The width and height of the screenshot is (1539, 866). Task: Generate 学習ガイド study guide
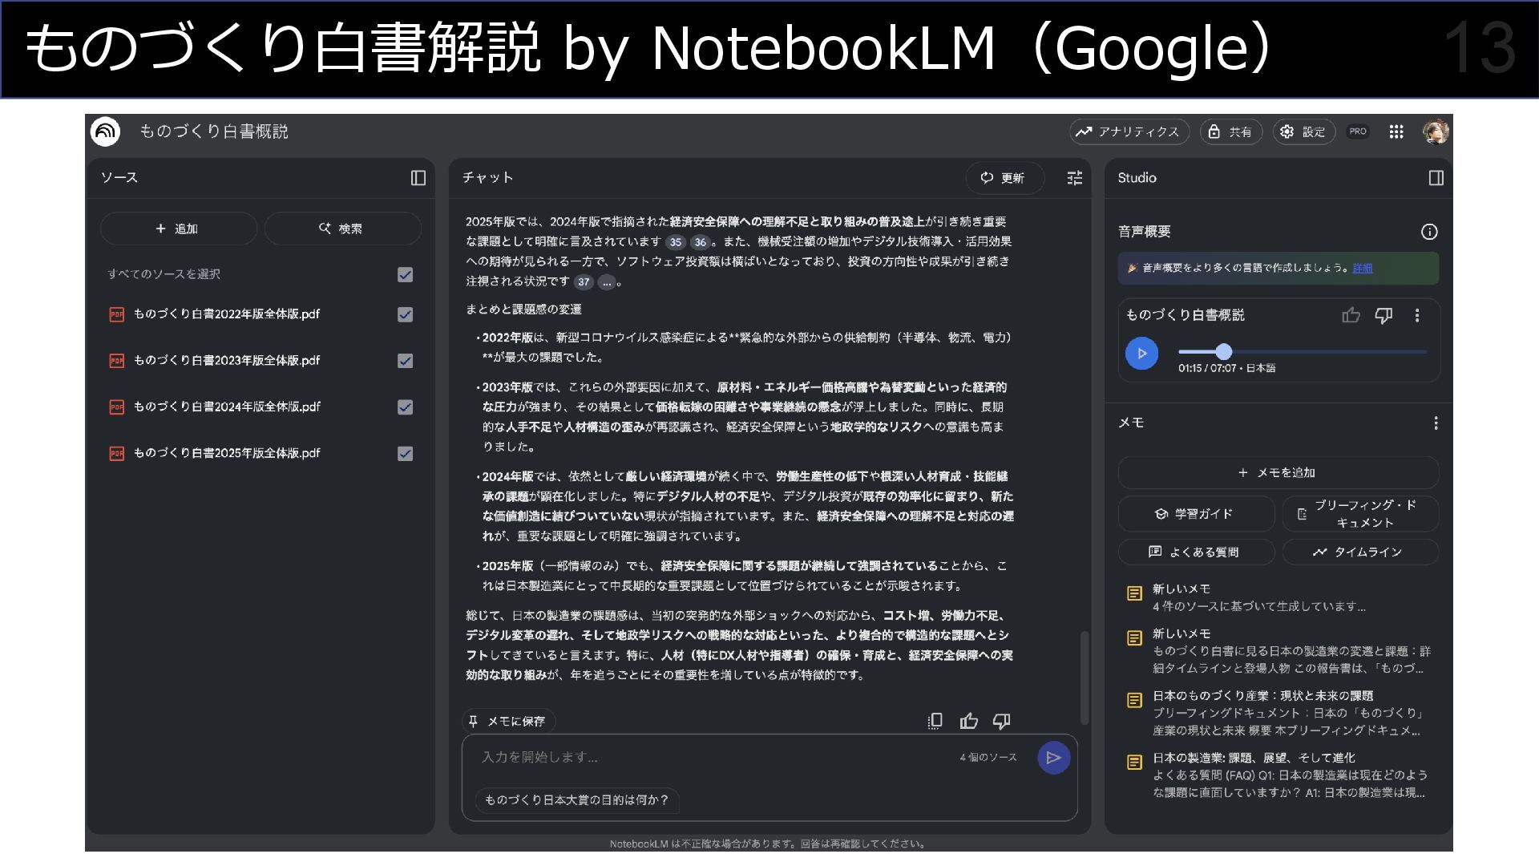(1196, 514)
